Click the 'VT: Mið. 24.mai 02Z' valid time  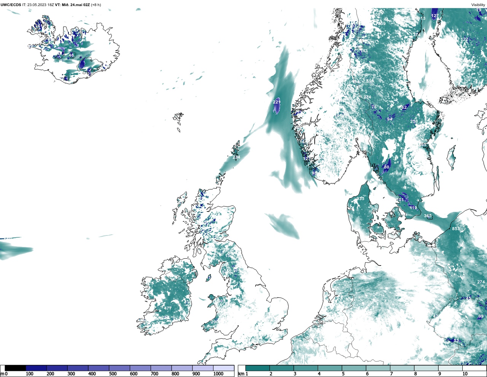pyautogui.click(x=72, y=5)
